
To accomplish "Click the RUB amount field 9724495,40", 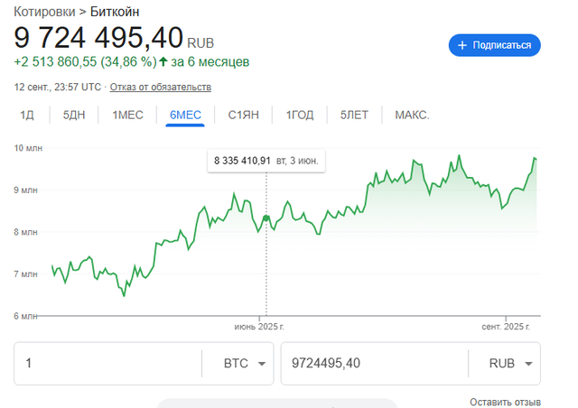I will point(375,364).
